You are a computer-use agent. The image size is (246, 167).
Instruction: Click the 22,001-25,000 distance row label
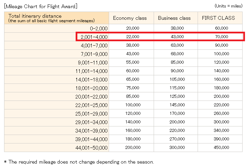point(91,105)
